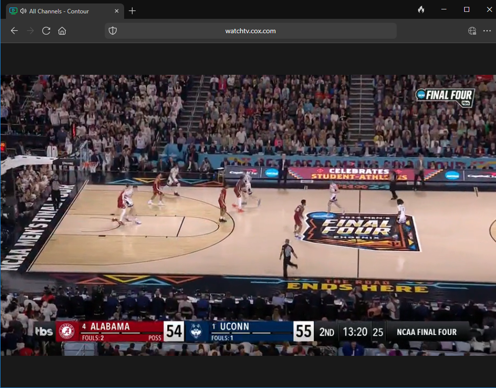Click Alabama score 54

pyautogui.click(x=174, y=331)
